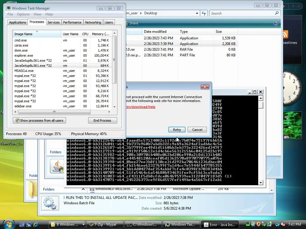Sort processes by Memory column
The height and width of the screenshot is (229, 306).
coord(100,34)
